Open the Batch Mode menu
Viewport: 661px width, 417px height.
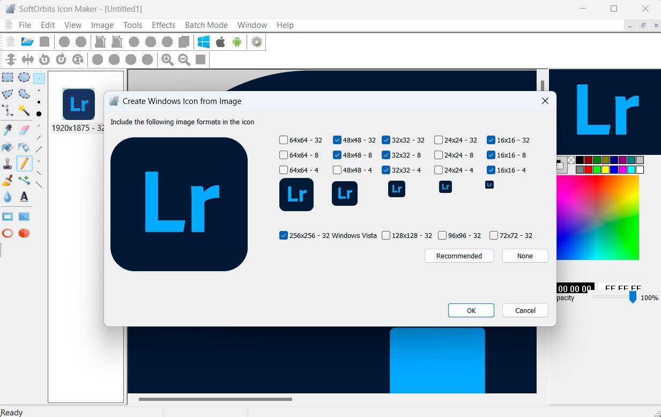click(206, 25)
